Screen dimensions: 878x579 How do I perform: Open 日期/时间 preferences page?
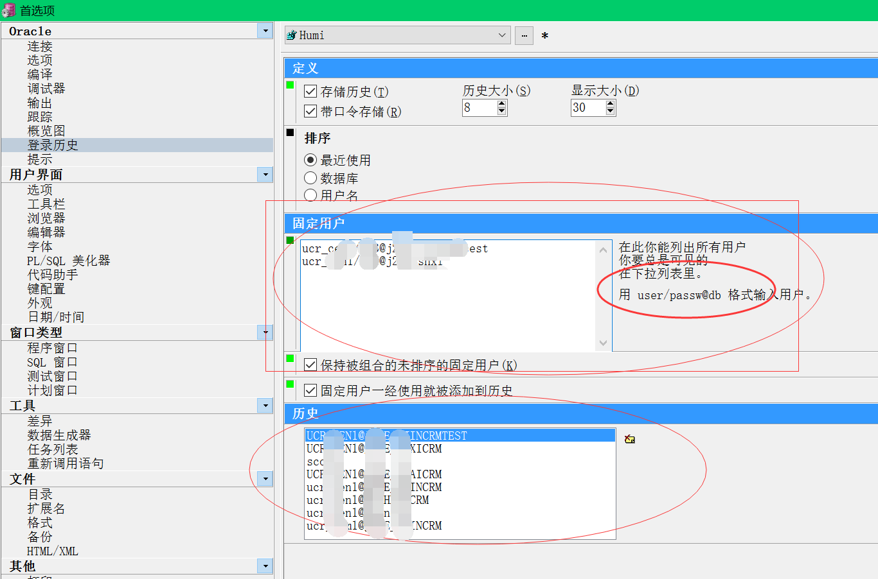[56, 317]
